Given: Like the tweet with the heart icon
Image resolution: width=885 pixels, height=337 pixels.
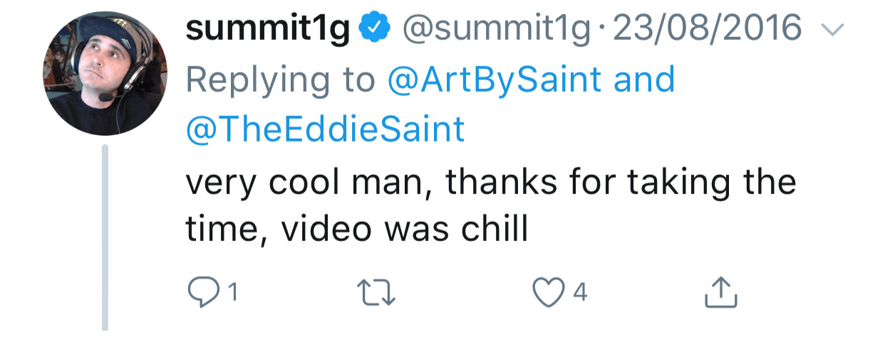Looking at the screenshot, I should (x=549, y=292).
